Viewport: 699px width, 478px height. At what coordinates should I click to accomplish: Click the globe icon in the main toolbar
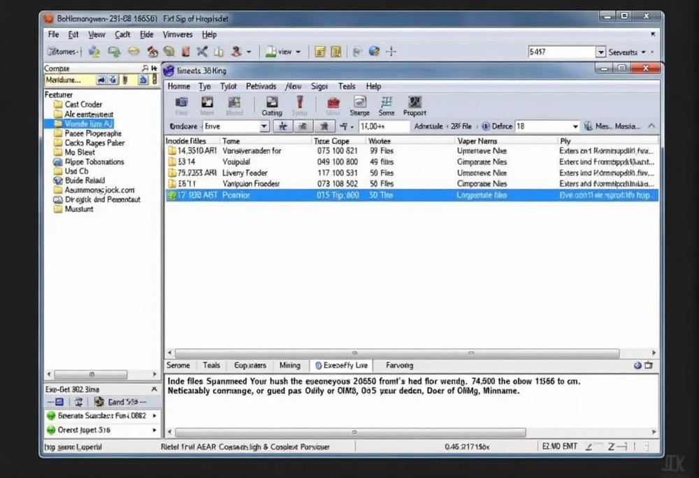[x=374, y=51]
